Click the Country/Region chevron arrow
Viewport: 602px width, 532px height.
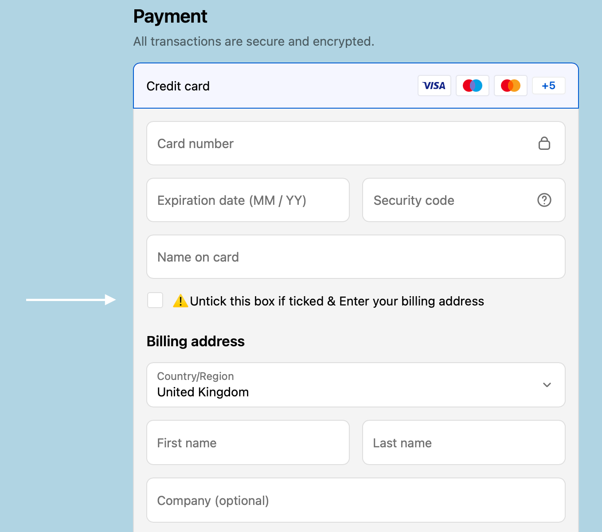pos(547,385)
